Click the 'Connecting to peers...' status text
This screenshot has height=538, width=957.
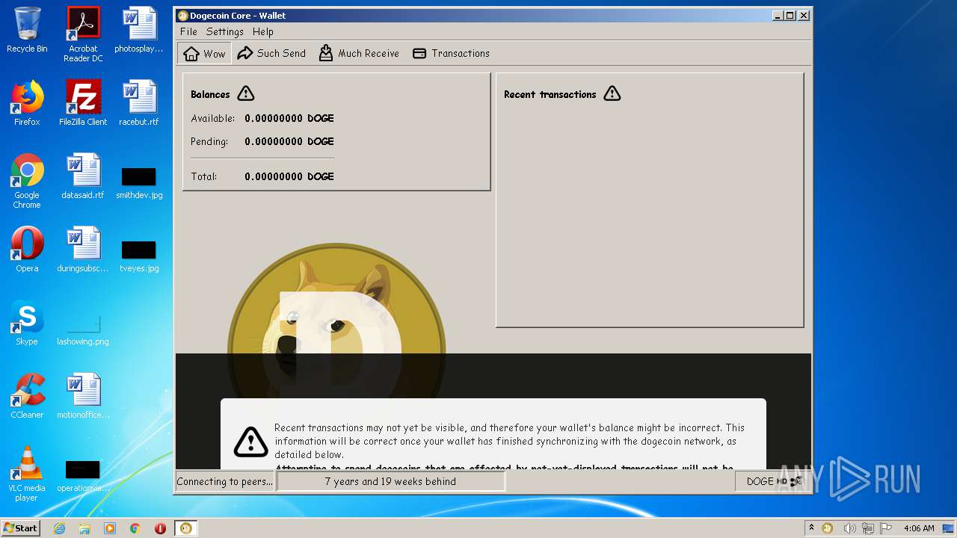click(225, 481)
